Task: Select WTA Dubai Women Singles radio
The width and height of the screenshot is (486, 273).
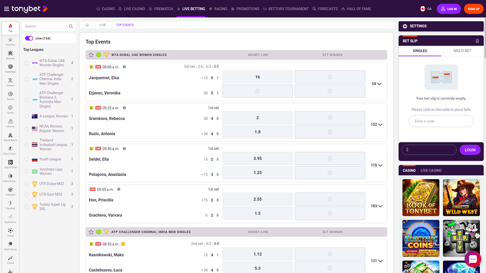Action: (27, 63)
